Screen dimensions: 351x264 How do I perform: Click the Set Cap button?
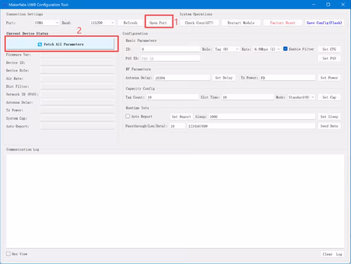(329, 97)
